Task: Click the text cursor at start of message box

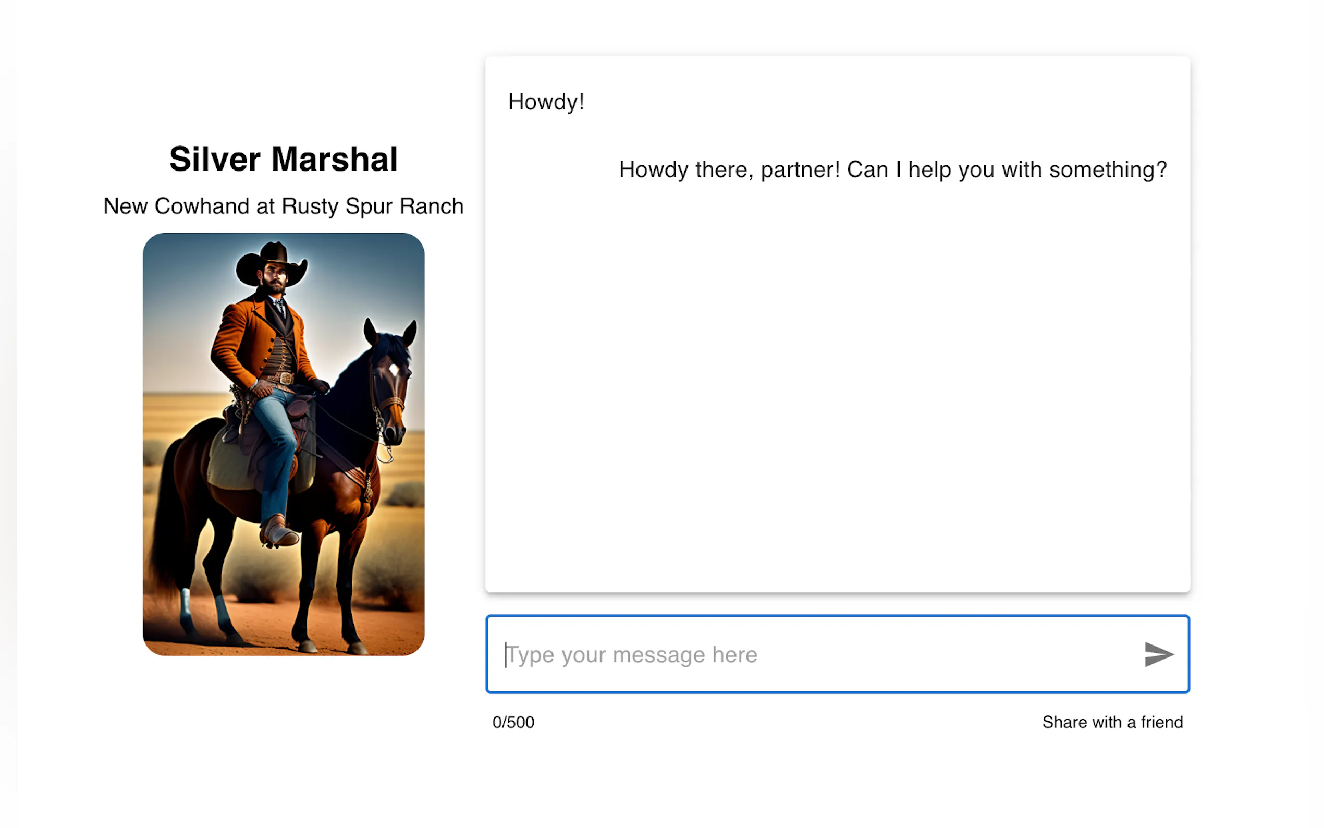Action: tap(506, 654)
